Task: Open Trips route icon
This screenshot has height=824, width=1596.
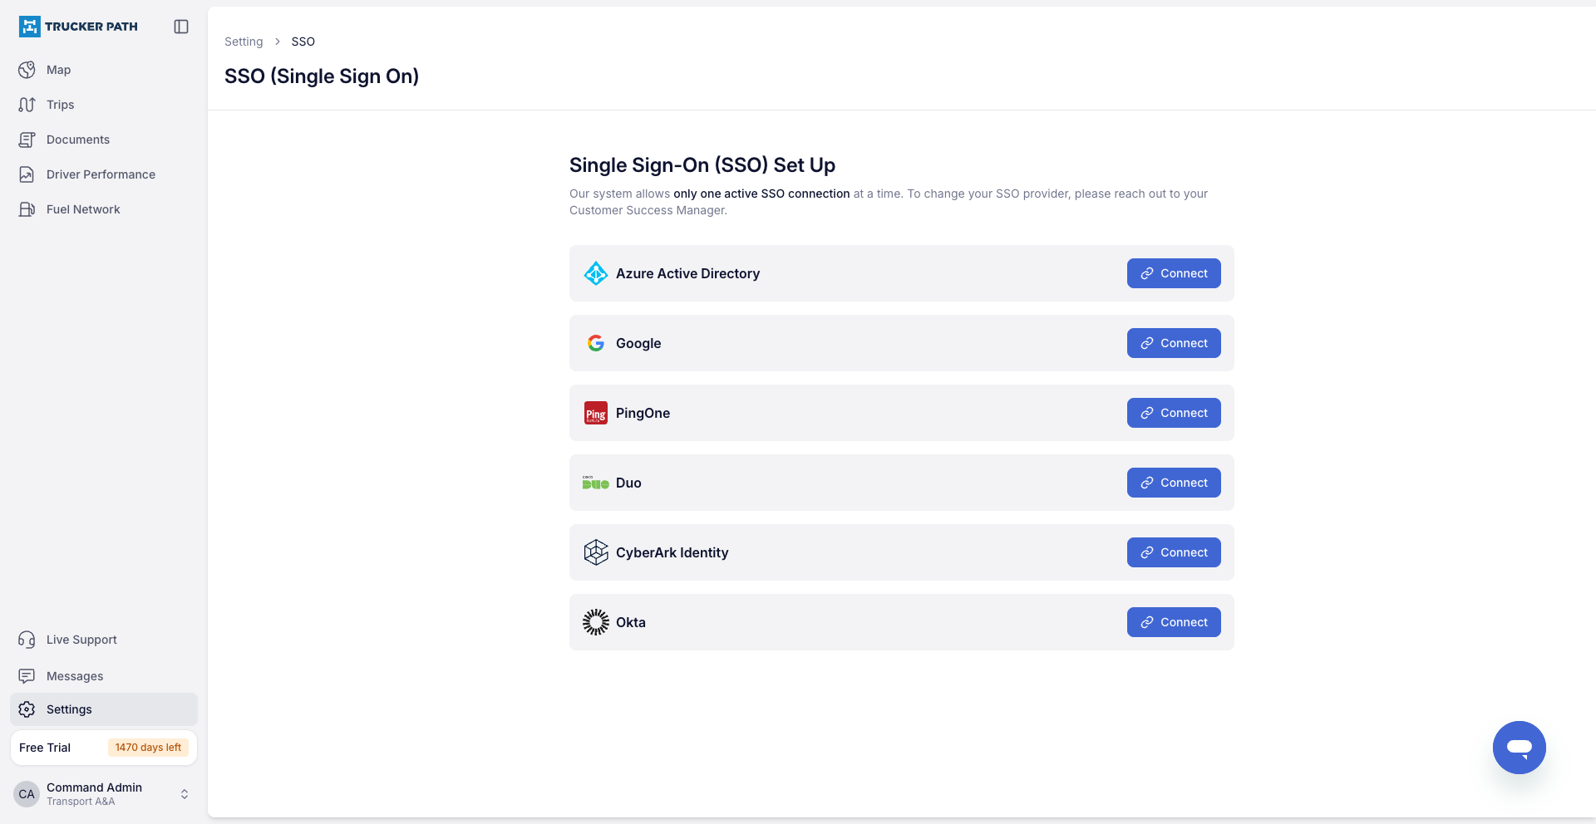Action: [x=27, y=105]
